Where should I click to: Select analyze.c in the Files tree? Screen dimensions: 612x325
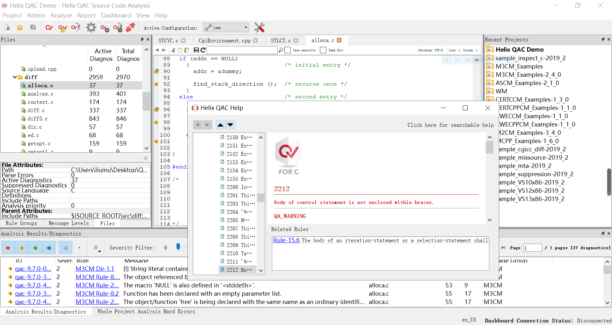(x=40, y=94)
